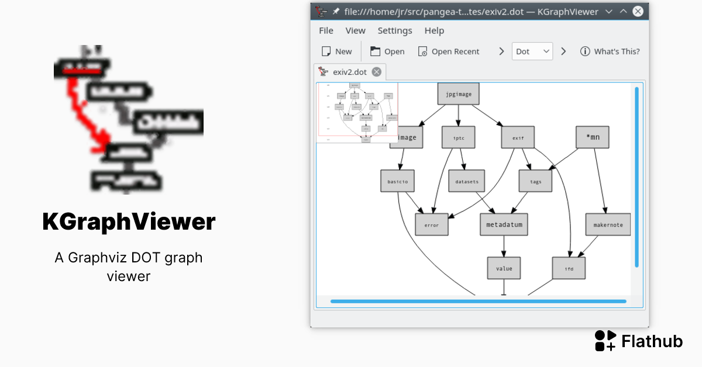Click the New document icon
702x367 pixels.
click(325, 51)
